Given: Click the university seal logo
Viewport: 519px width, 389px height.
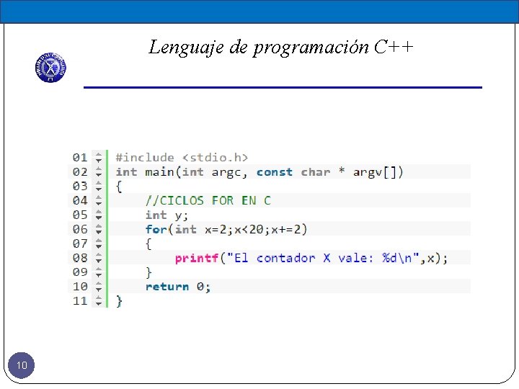Looking at the screenshot, I should (50, 68).
